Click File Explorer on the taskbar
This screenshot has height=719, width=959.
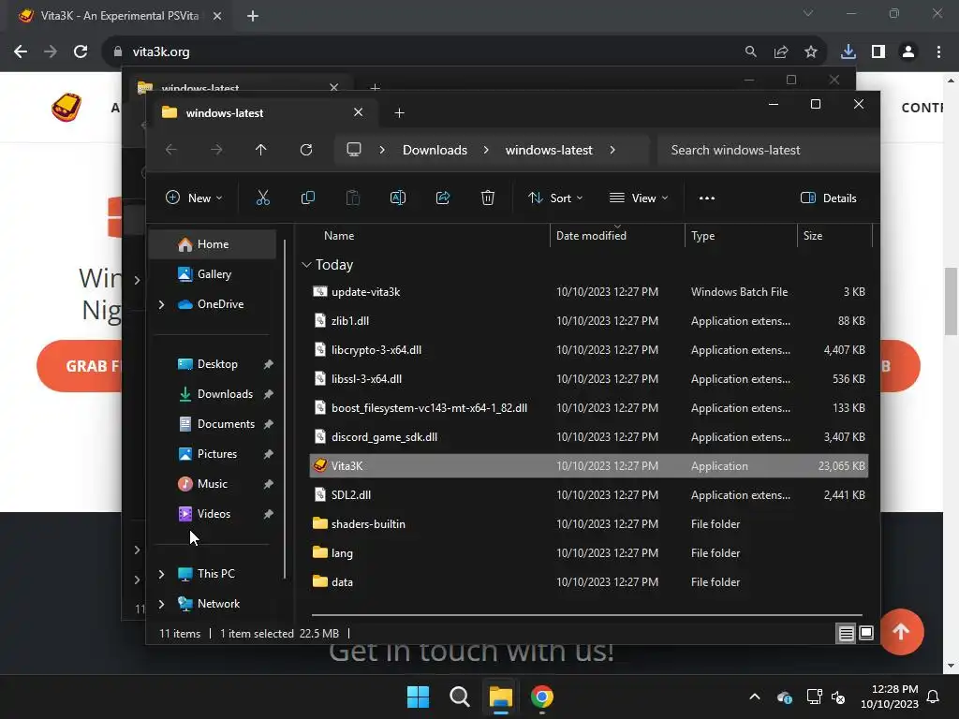click(x=500, y=697)
